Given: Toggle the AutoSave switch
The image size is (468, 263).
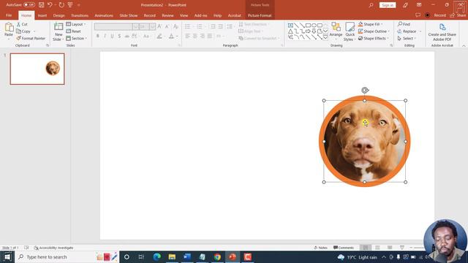Looking at the screenshot, I should pyautogui.click(x=29, y=5).
